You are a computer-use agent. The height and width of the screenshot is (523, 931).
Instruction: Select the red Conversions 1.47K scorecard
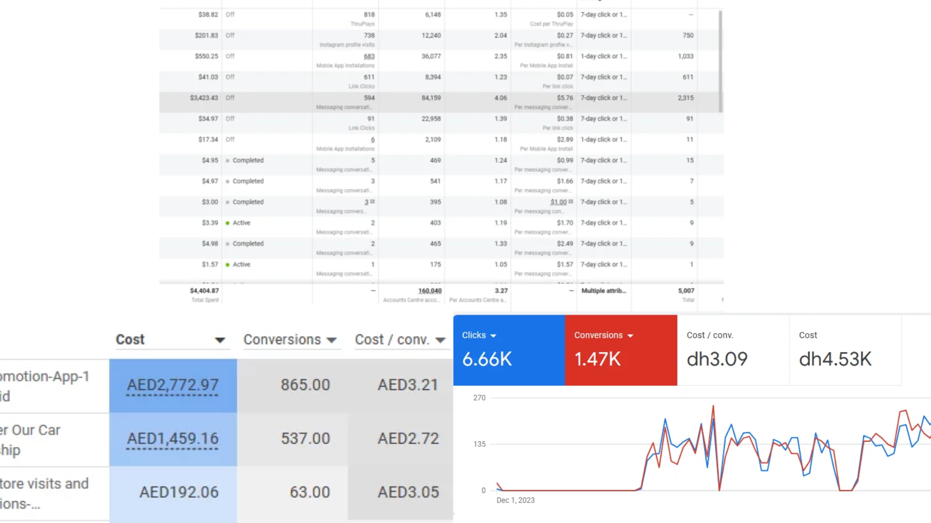pos(621,350)
